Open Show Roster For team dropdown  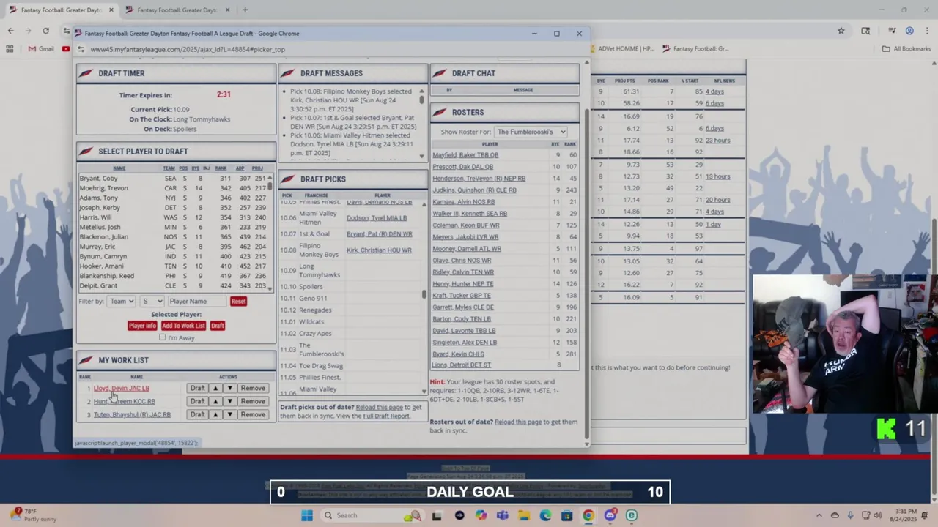(530, 132)
